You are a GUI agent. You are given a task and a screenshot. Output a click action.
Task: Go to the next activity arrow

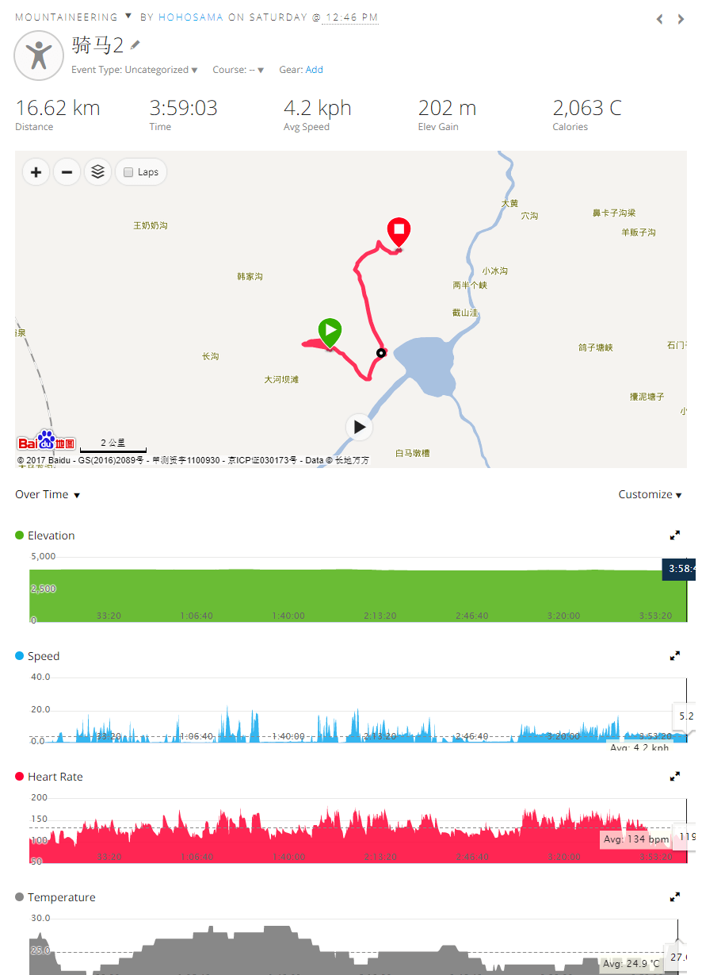click(681, 19)
